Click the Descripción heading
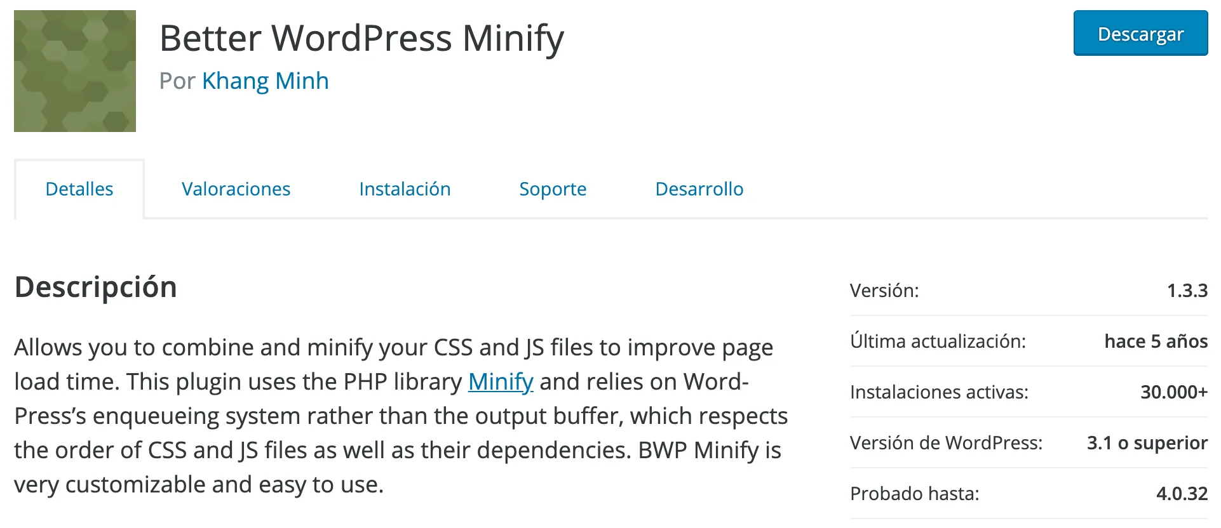 [95, 287]
